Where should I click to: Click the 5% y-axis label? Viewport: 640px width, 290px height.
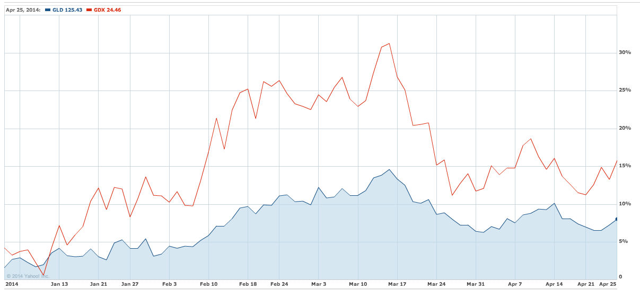click(623, 242)
